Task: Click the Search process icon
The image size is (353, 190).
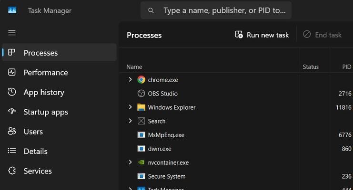Action: pyautogui.click(x=141, y=121)
